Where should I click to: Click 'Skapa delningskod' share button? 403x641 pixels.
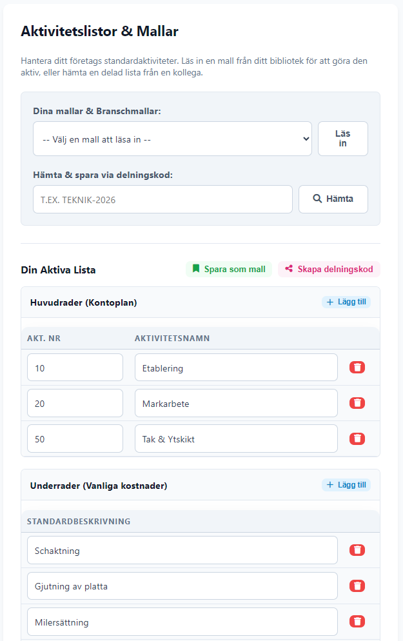[329, 269]
